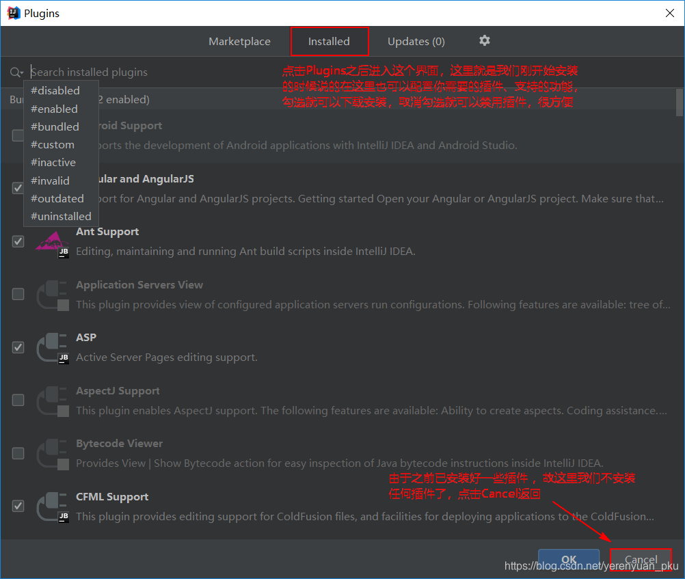Click the Bytecode Viewer plugin icon
This screenshot has width=685, height=579.
pos(52,454)
